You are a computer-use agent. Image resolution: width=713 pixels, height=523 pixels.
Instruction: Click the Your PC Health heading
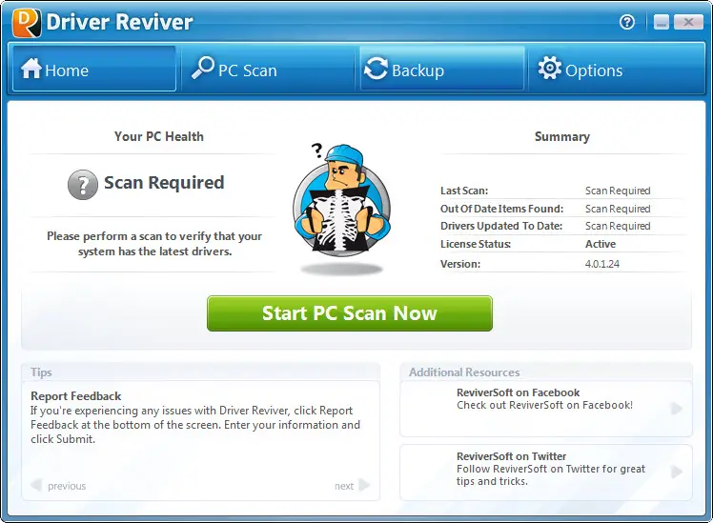158,136
